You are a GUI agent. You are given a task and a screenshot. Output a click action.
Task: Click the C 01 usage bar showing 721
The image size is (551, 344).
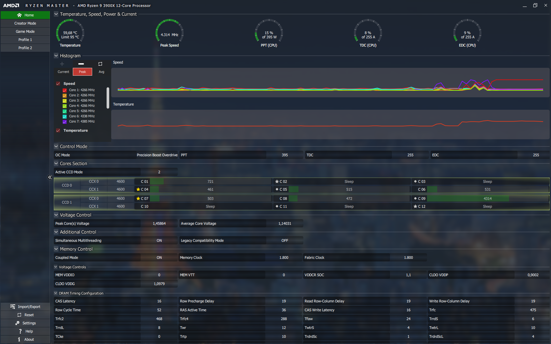[x=211, y=182]
